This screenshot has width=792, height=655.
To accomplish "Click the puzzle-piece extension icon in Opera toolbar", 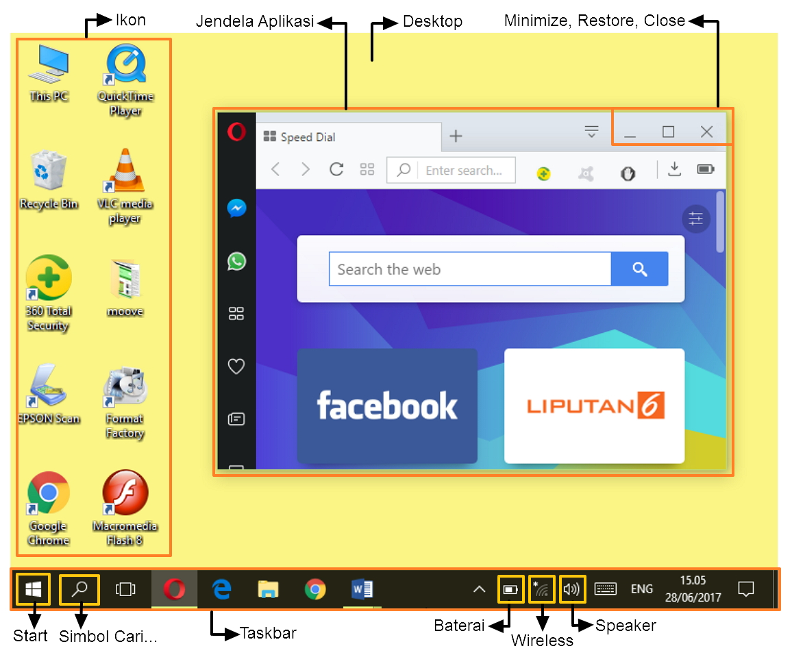I will (586, 174).
